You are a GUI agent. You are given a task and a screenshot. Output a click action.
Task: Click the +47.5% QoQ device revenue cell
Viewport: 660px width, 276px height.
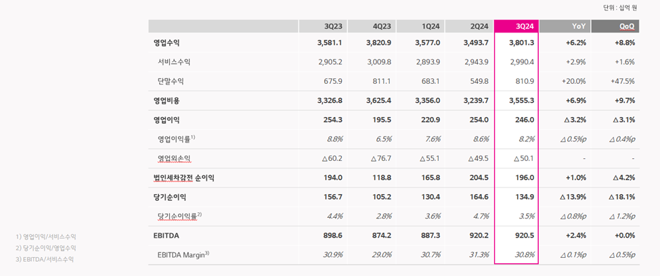tap(623, 81)
